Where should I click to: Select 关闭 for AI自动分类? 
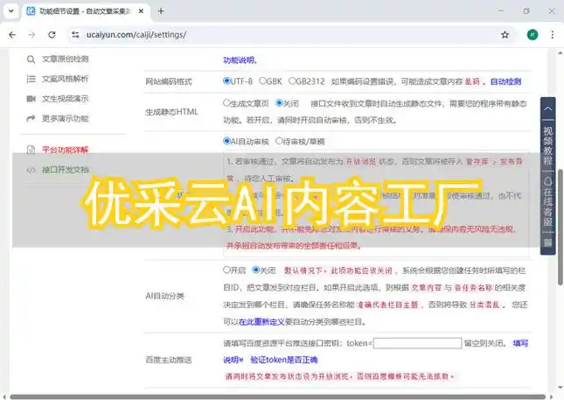click(255, 270)
